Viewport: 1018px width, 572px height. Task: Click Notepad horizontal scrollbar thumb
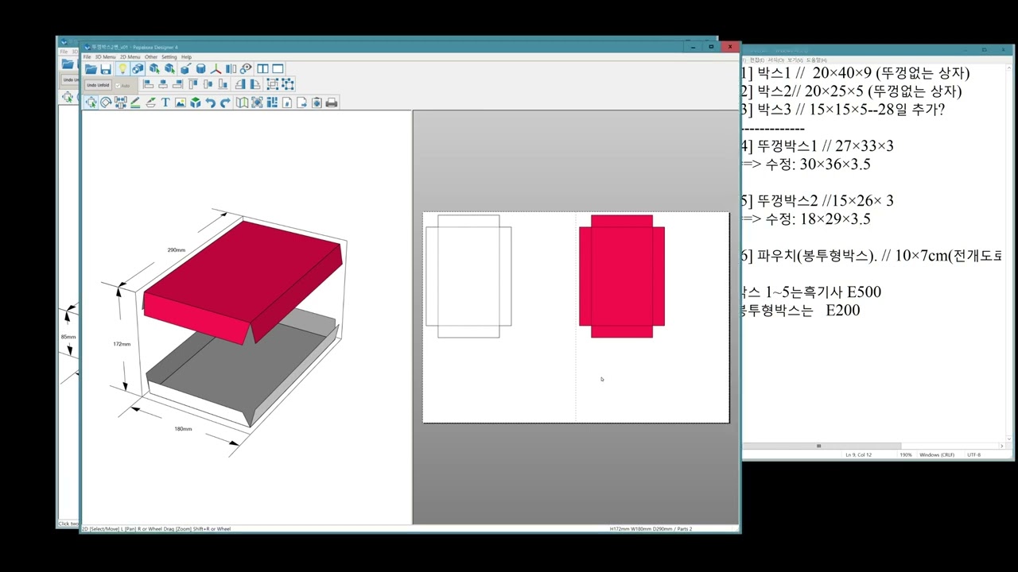coord(818,446)
